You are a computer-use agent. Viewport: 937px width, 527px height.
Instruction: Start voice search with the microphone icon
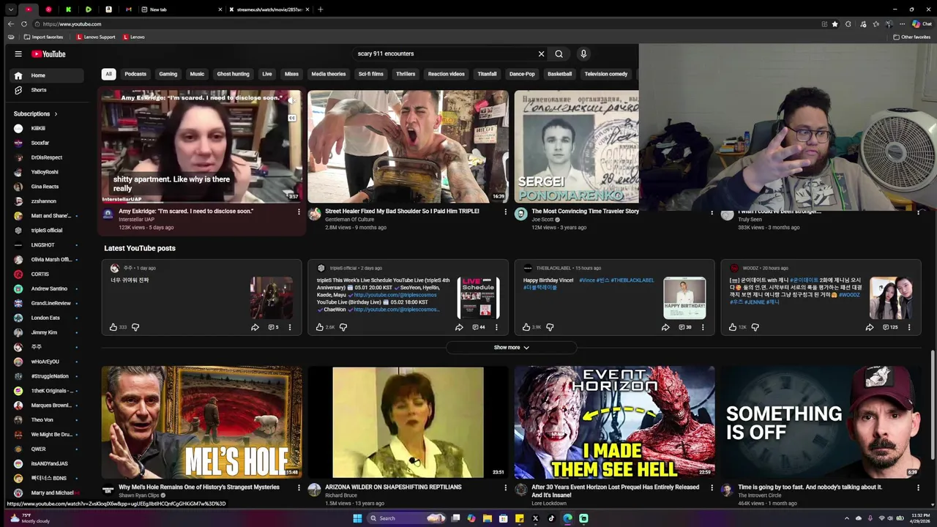[583, 53]
